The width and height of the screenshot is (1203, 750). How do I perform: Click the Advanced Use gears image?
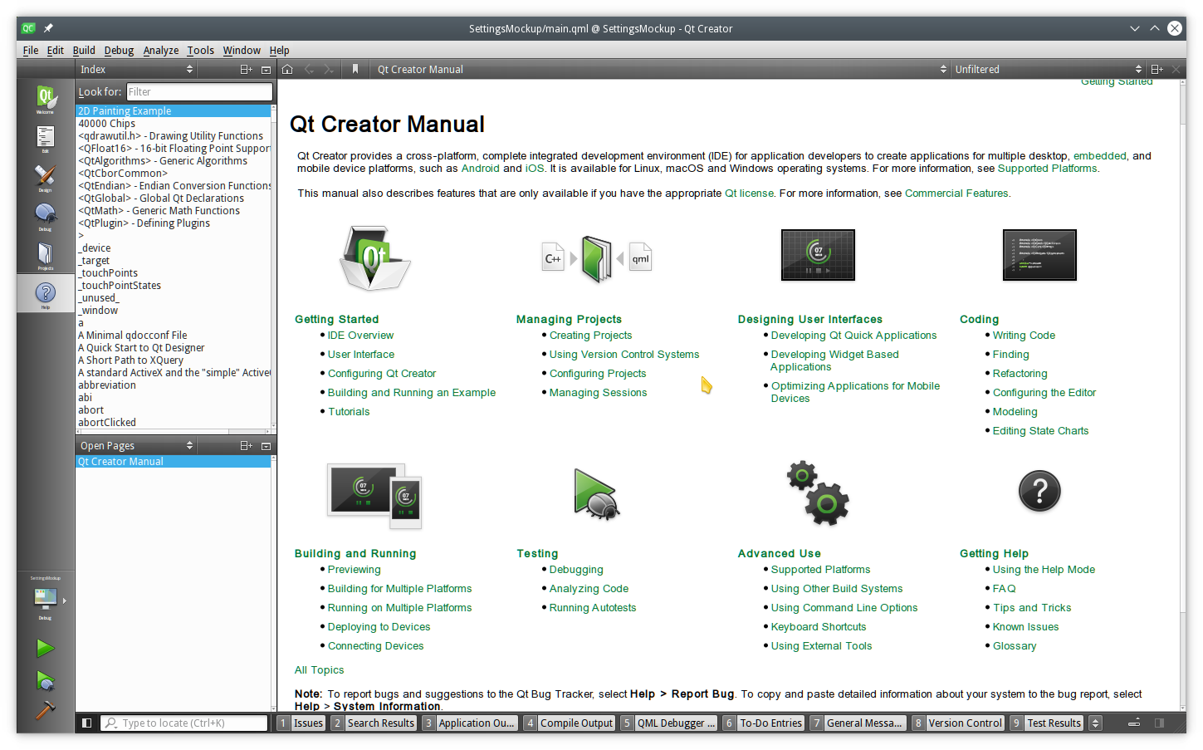818,493
